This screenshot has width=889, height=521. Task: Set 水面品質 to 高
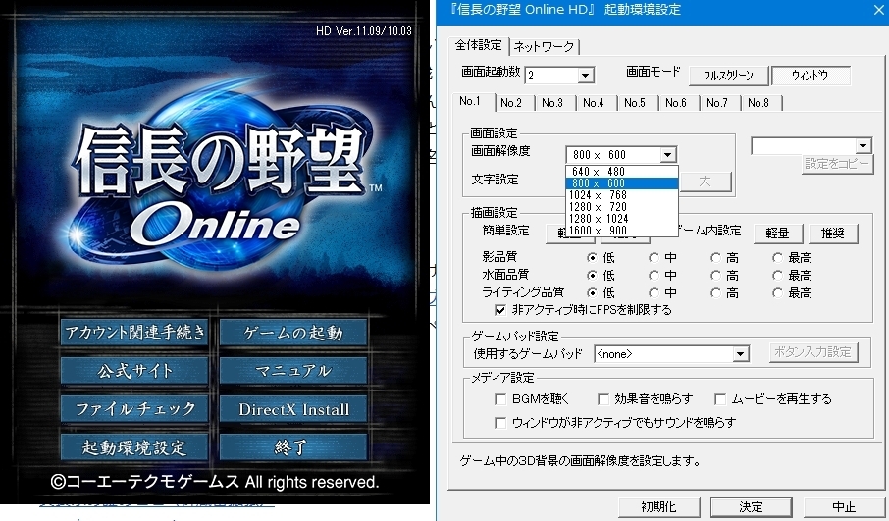[x=715, y=276]
